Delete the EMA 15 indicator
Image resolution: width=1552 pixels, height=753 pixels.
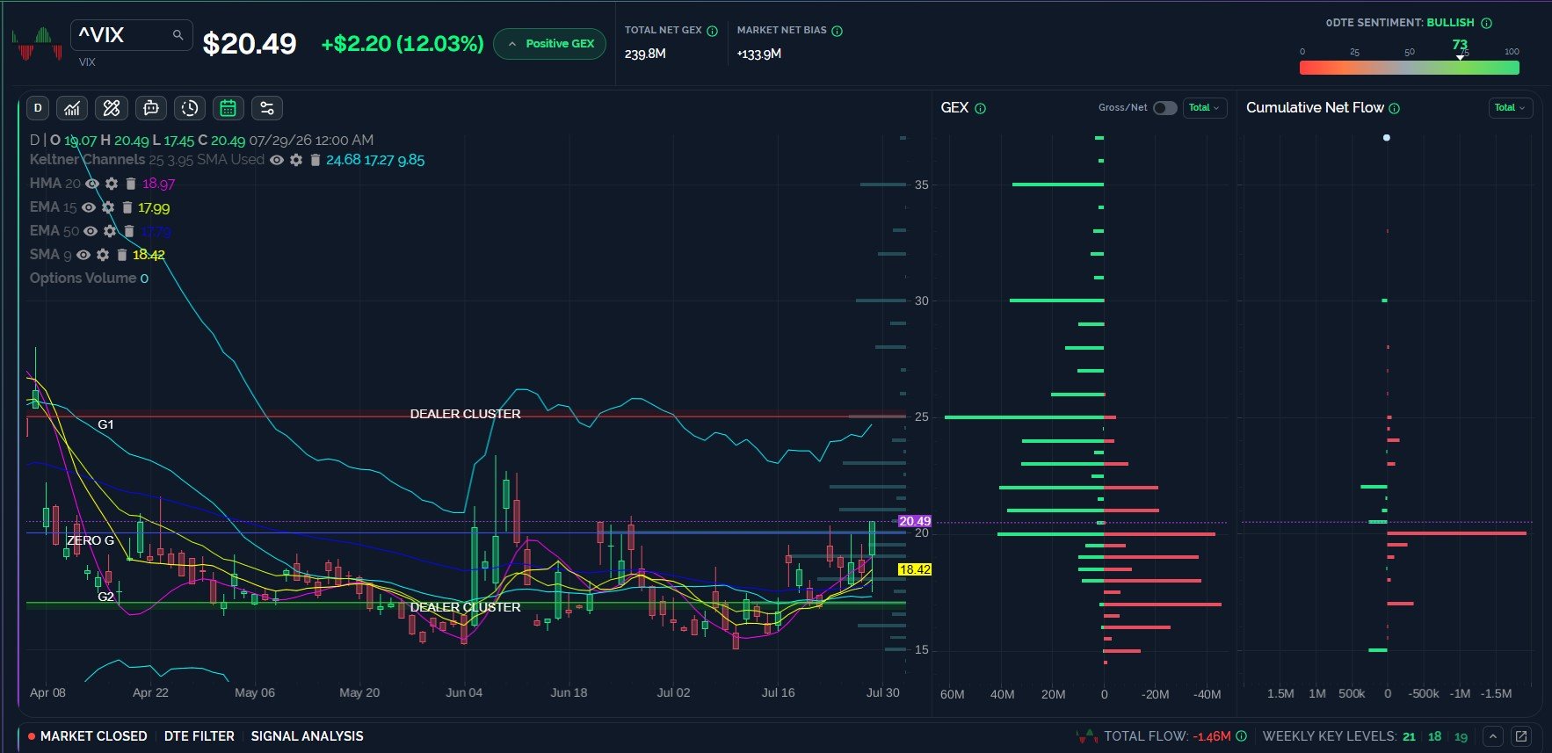point(127,207)
